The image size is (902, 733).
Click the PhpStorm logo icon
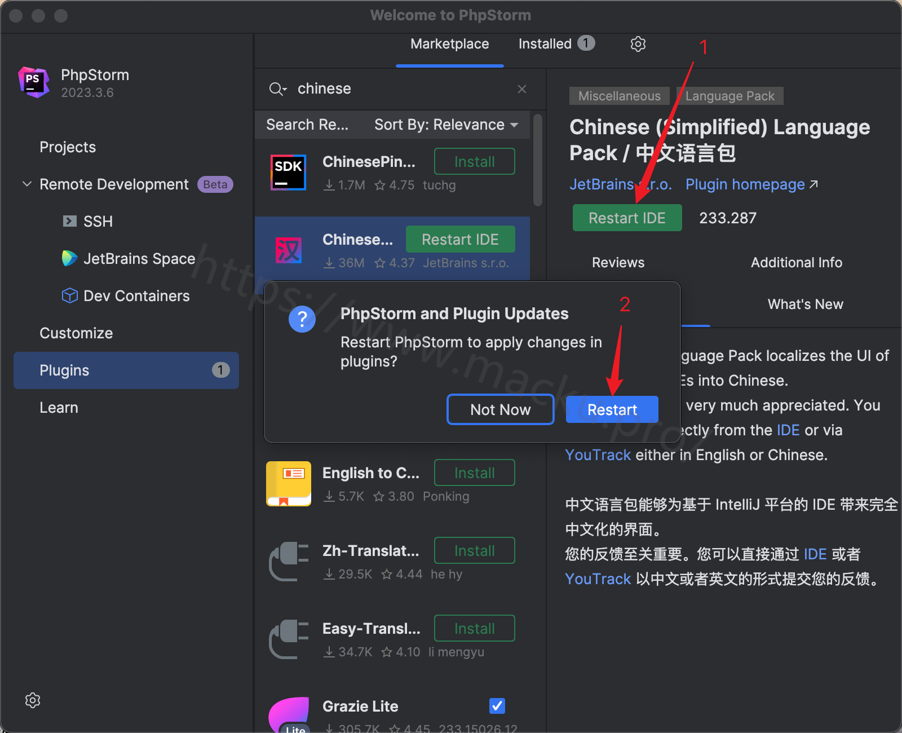[x=34, y=82]
